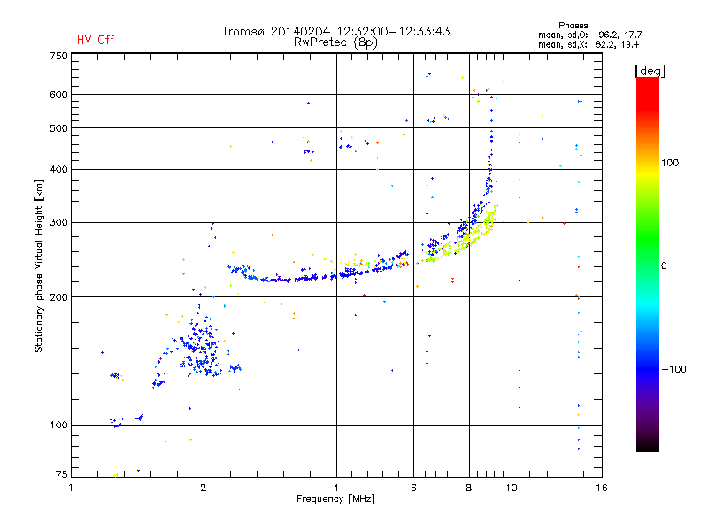
Task: Click the y-axis tick label '75'
Action: 62,474
